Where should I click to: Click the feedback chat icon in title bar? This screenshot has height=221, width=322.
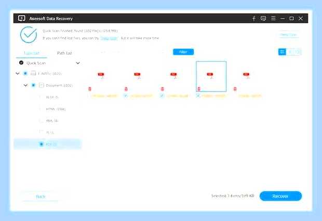pos(263,18)
